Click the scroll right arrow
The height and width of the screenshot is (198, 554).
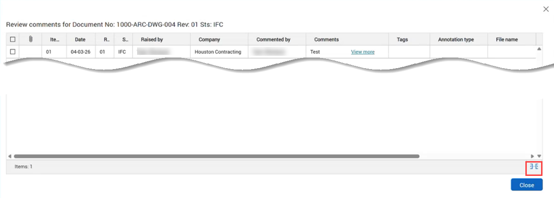pyautogui.click(x=532, y=156)
